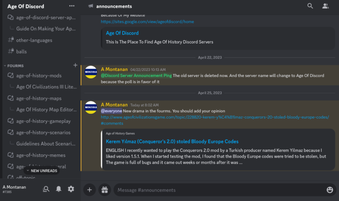Open the friends search icon in user panel
The image size is (339, 201).
(46, 189)
